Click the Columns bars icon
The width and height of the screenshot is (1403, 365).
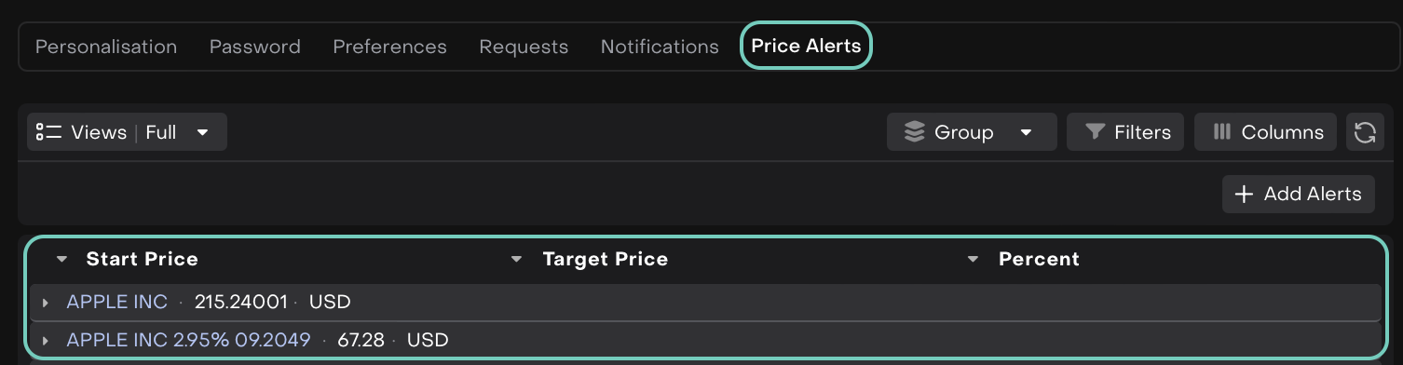[x=1222, y=132]
